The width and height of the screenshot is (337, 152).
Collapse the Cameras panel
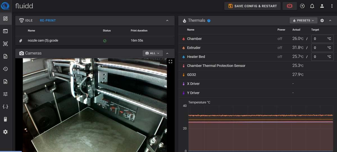click(167, 53)
